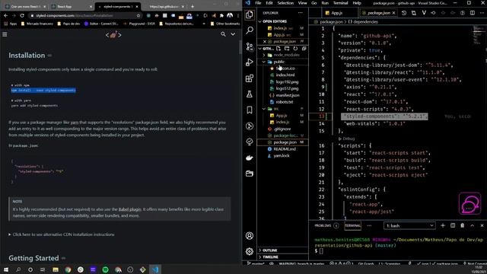Click the browser bookmark star icon
This screenshot has width=487, height=274.
click(138, 15)
